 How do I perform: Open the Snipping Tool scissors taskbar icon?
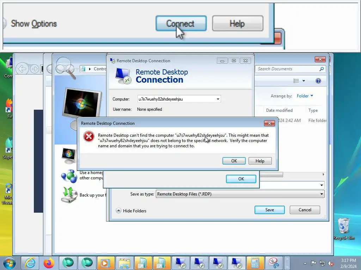coord(274,263)
